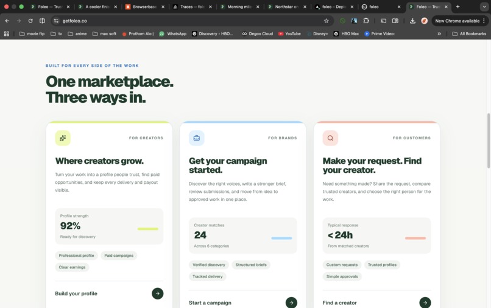Click the Professional profile tag
The height and width of the screenshot is (308, 491).
[76, 256]
